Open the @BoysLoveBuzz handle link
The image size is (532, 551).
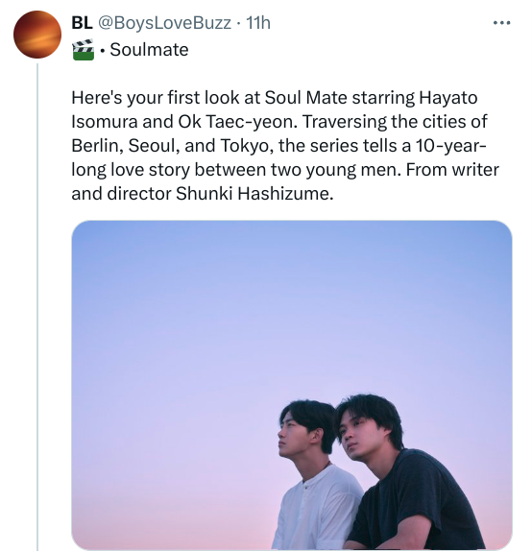164,23
